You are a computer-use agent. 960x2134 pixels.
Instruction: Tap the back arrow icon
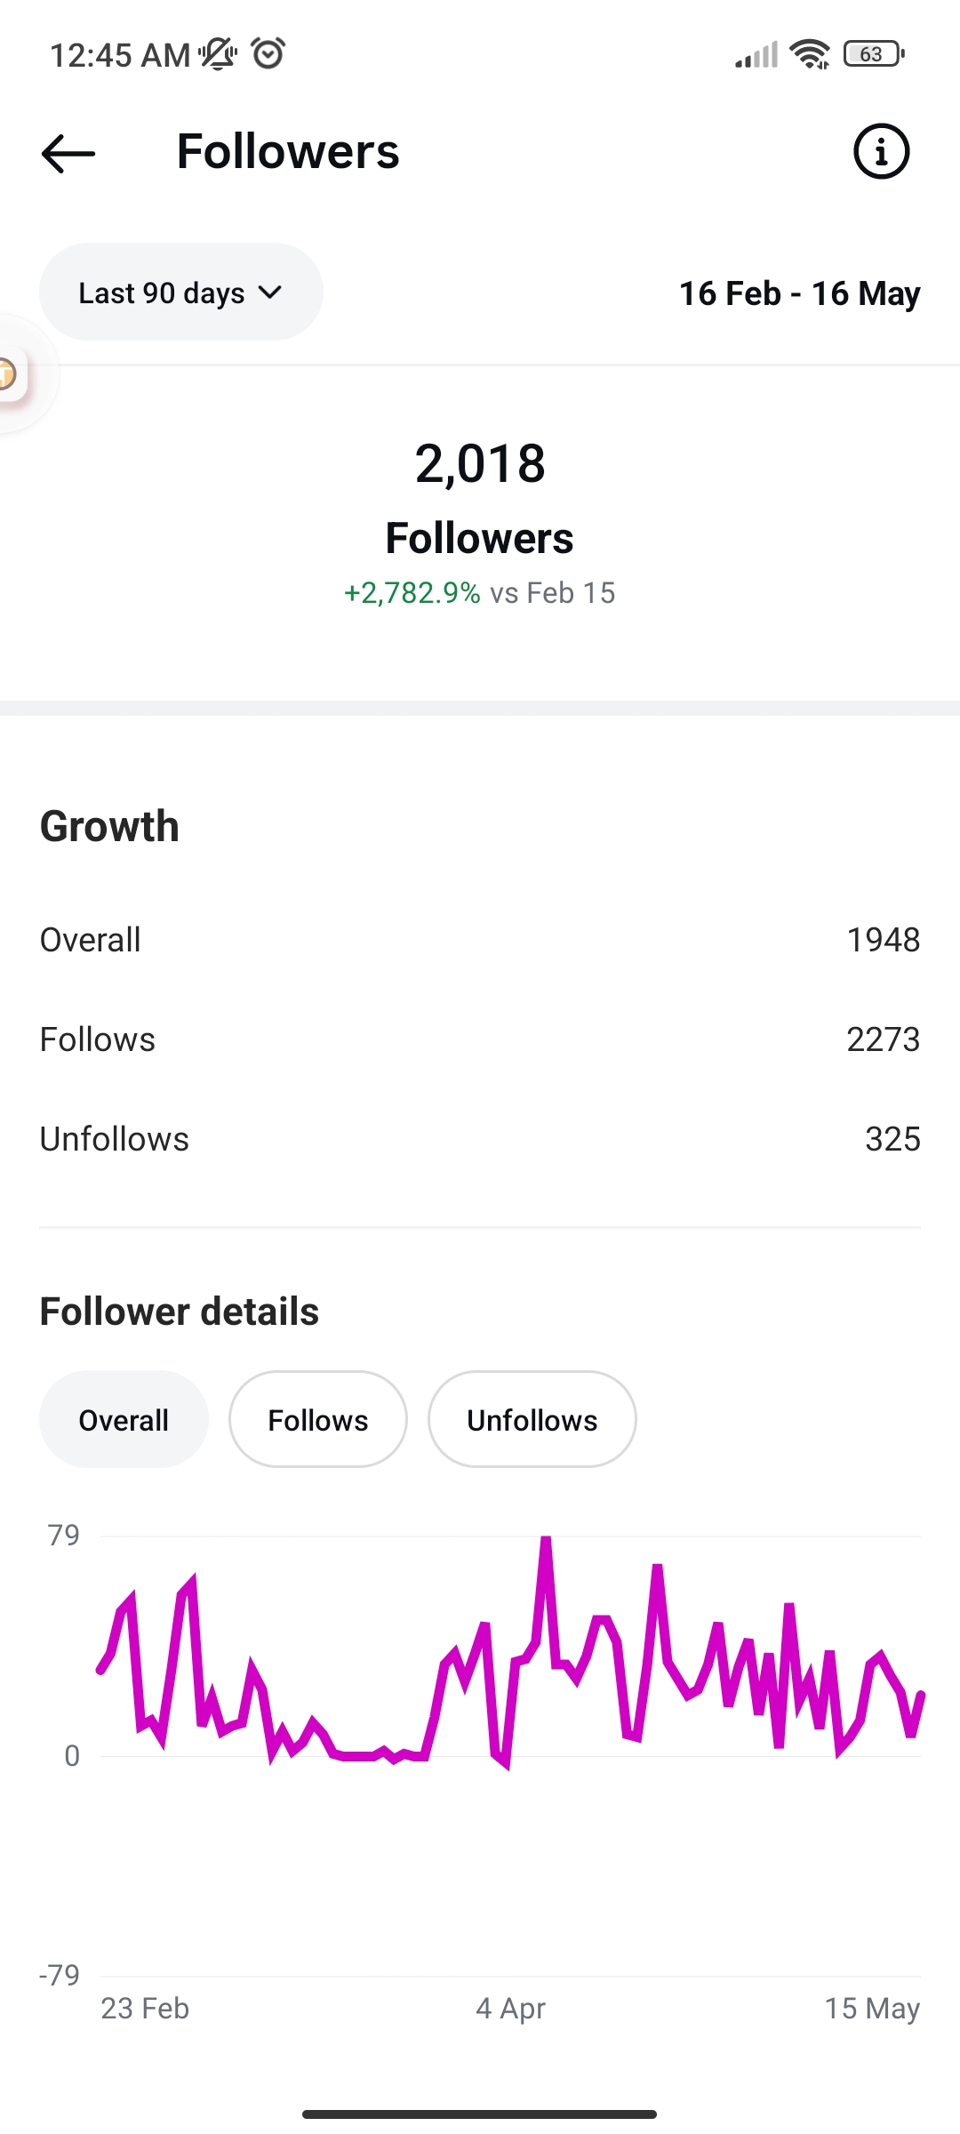click(68, 153)
